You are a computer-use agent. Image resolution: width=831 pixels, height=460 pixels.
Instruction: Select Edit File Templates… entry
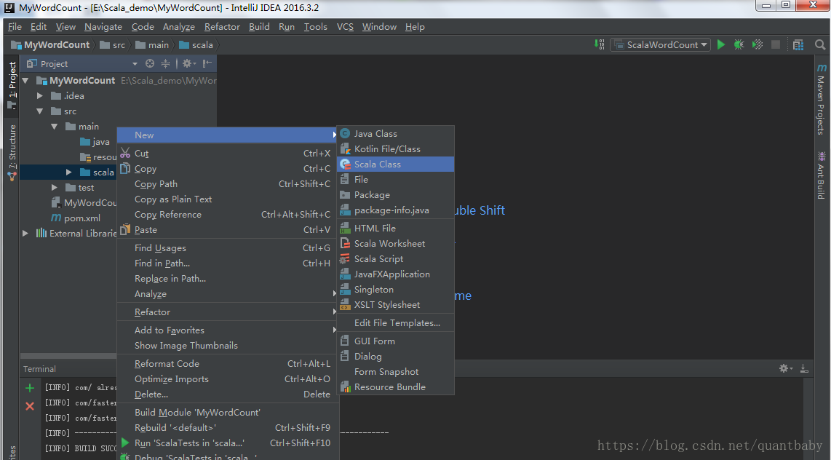point(395,322)
